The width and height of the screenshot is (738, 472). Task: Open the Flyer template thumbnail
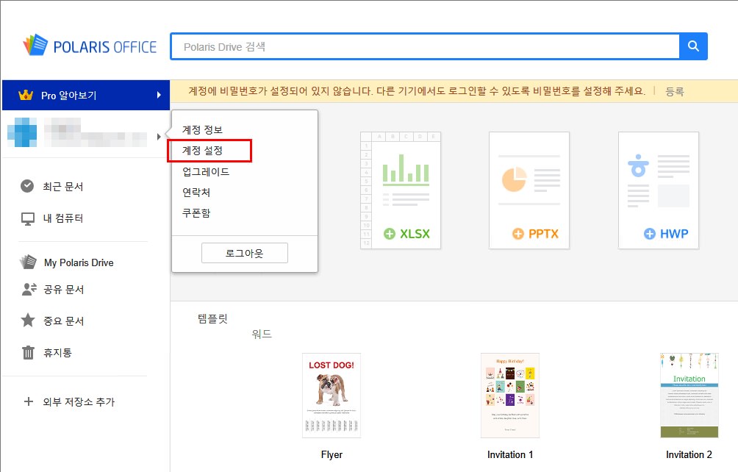click(x=332, y=396)
